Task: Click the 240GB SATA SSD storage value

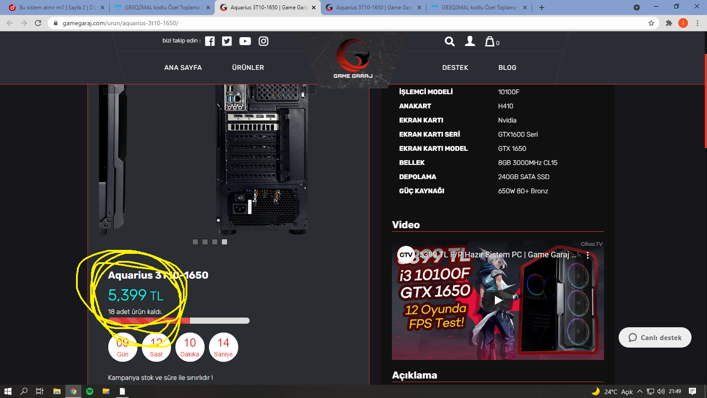Action: click(524, 177)
